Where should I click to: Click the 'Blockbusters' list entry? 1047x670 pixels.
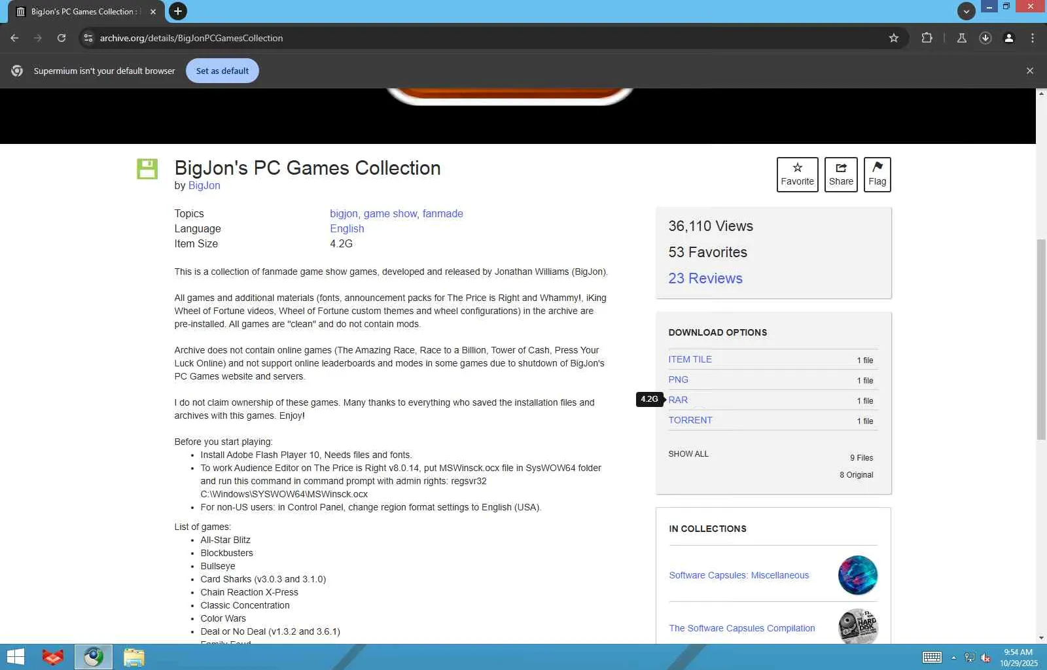tap(226, 554)
